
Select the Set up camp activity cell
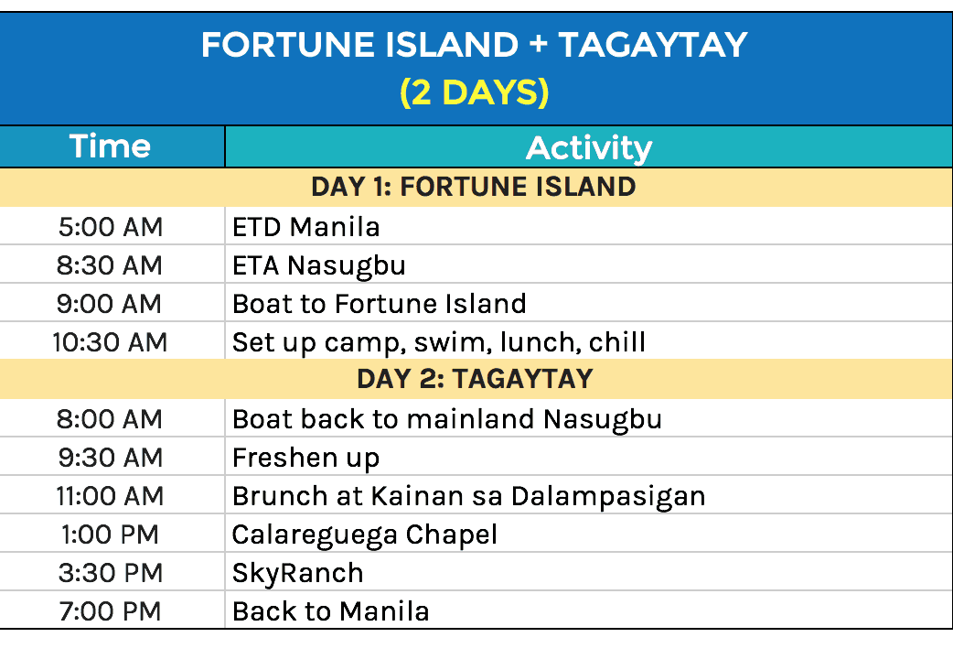(439, 342)
